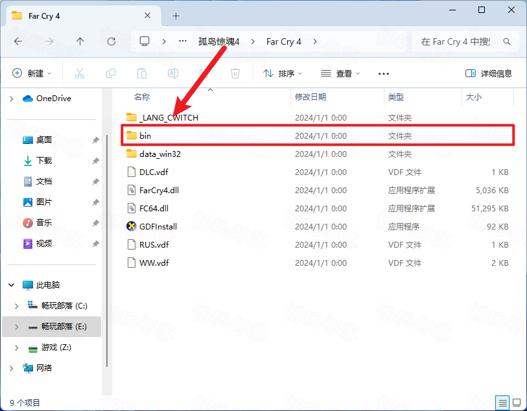Toggle the 详细信息 details pane
Screen dimensions: 527x411
(489, 73)
